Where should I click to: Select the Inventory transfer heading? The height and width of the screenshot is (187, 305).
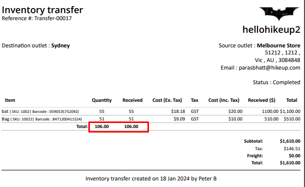tap(42, 10)
